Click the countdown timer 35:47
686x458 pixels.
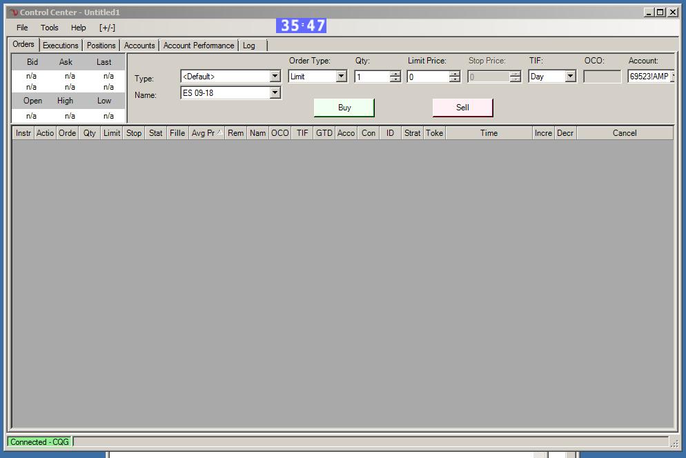point(302,26)
